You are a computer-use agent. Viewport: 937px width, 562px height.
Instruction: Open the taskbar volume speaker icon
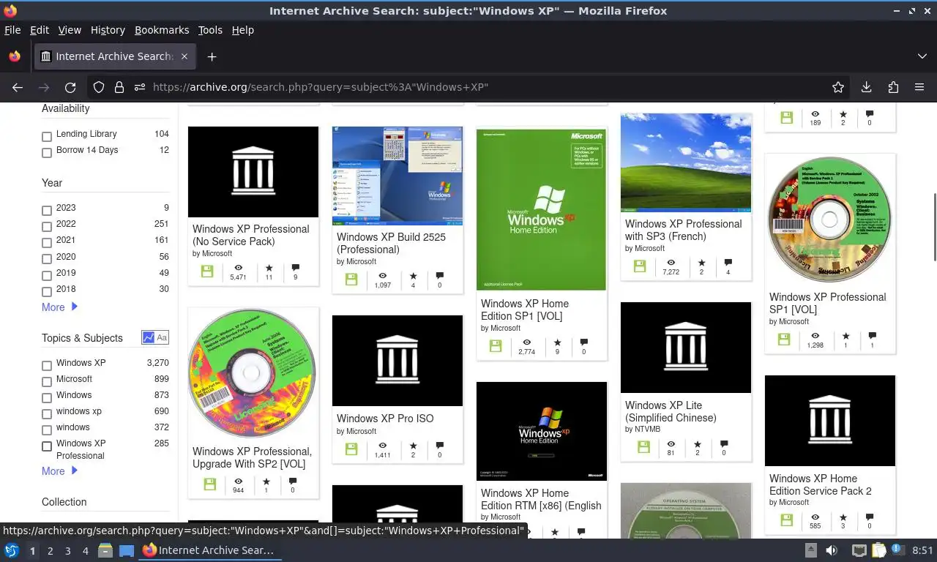pos(832,550)
